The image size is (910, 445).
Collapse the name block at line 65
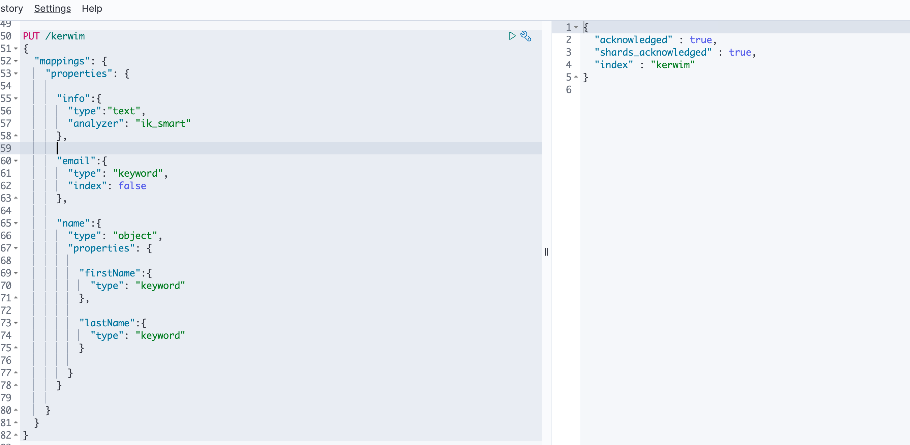16,223
